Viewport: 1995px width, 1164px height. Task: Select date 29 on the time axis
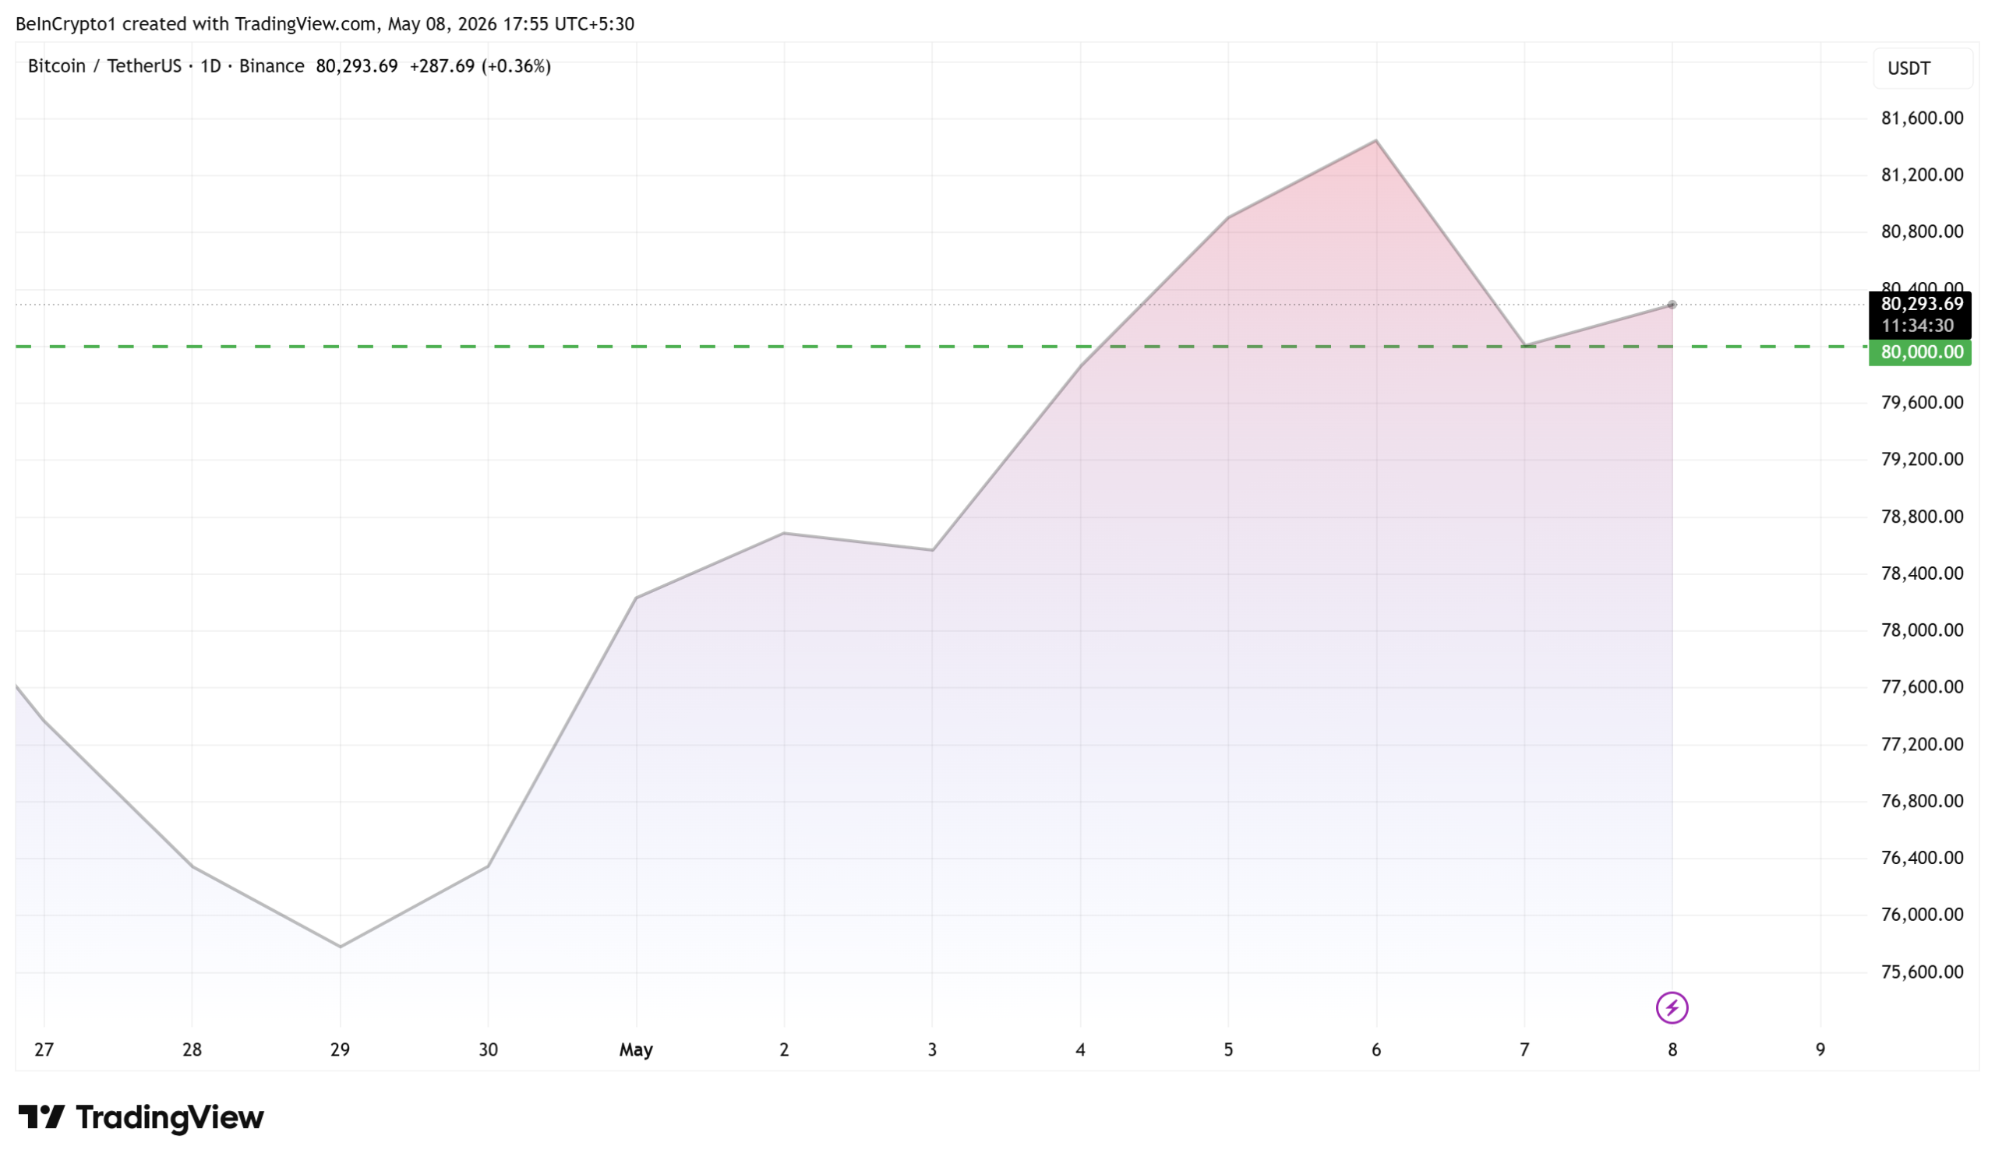340,1049
